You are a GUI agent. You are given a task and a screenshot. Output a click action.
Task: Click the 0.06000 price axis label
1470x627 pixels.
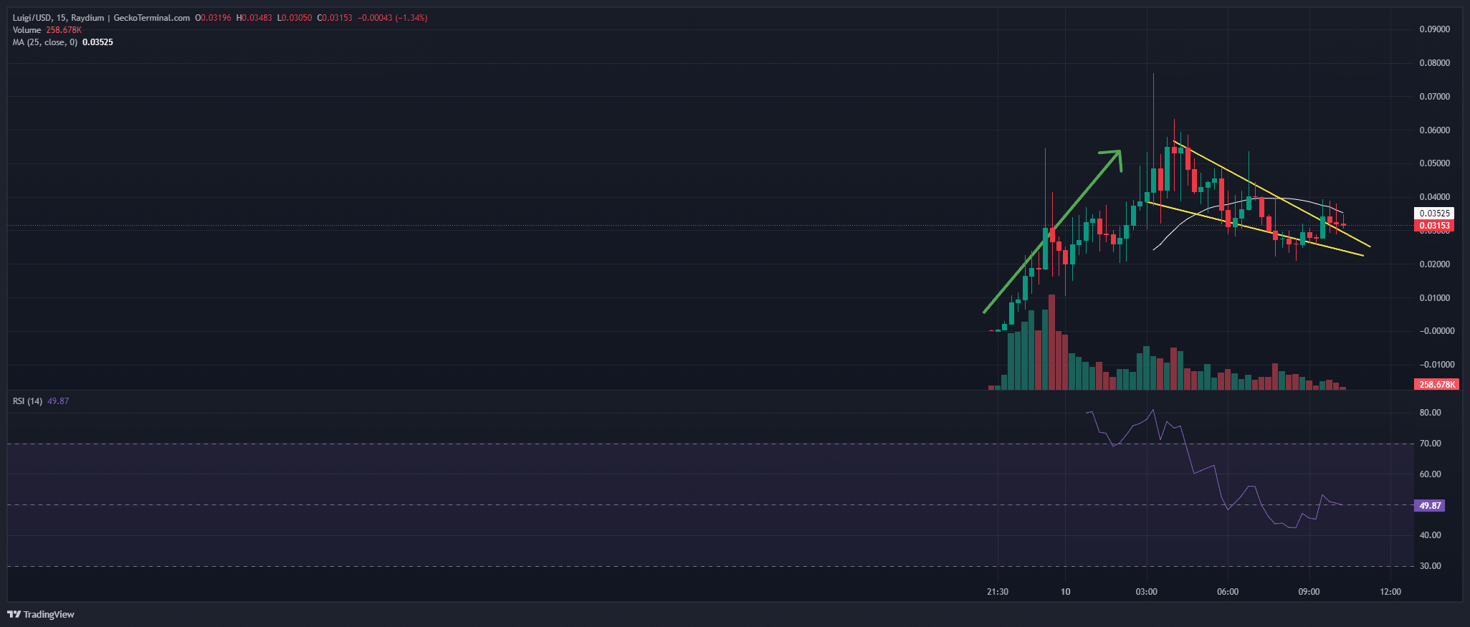[1434, 130]
